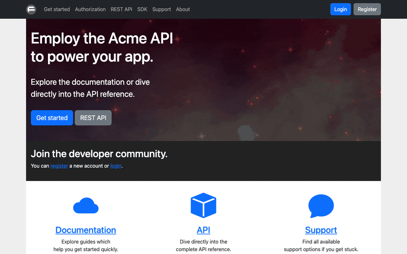
Task: Open REST API from the top navbar
Action: point(121,9)
